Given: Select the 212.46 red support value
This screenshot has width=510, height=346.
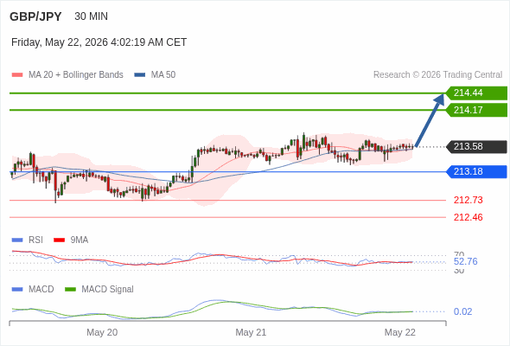Looking at the screenshot, I should pos(468,217).
